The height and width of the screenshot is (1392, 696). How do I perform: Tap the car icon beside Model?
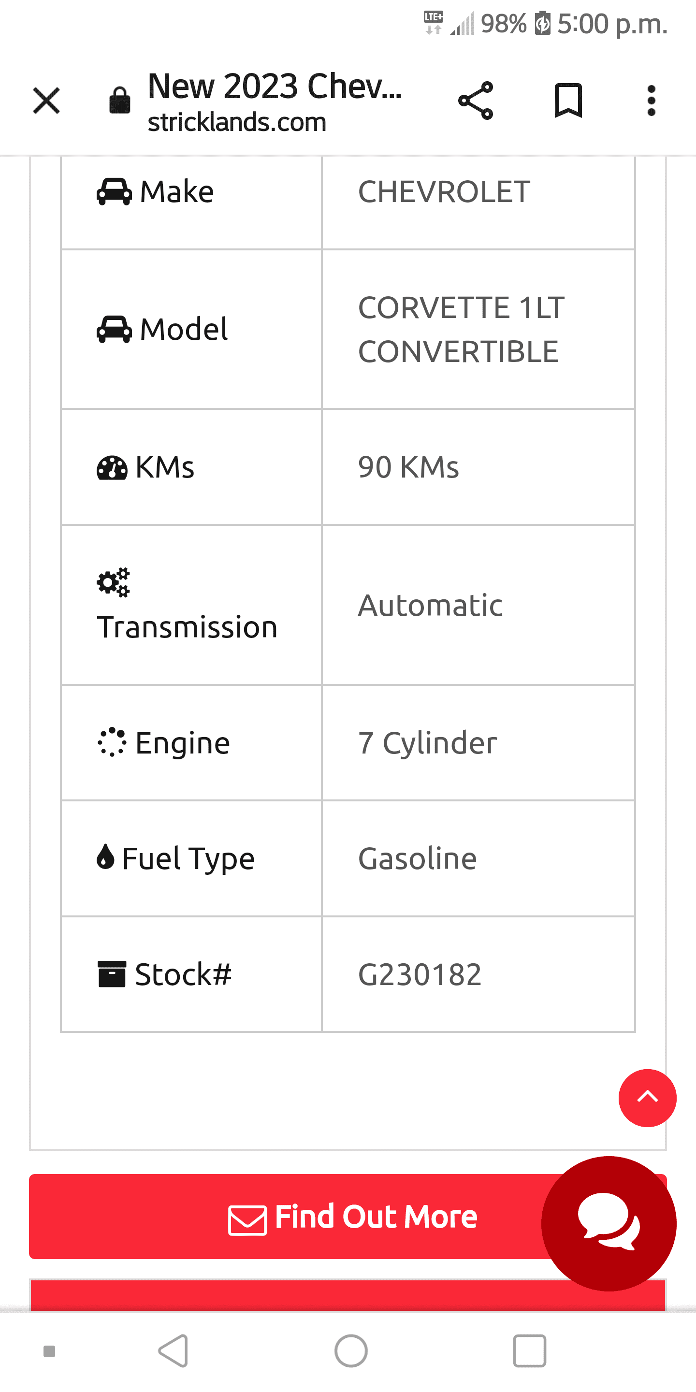[114, 329]
